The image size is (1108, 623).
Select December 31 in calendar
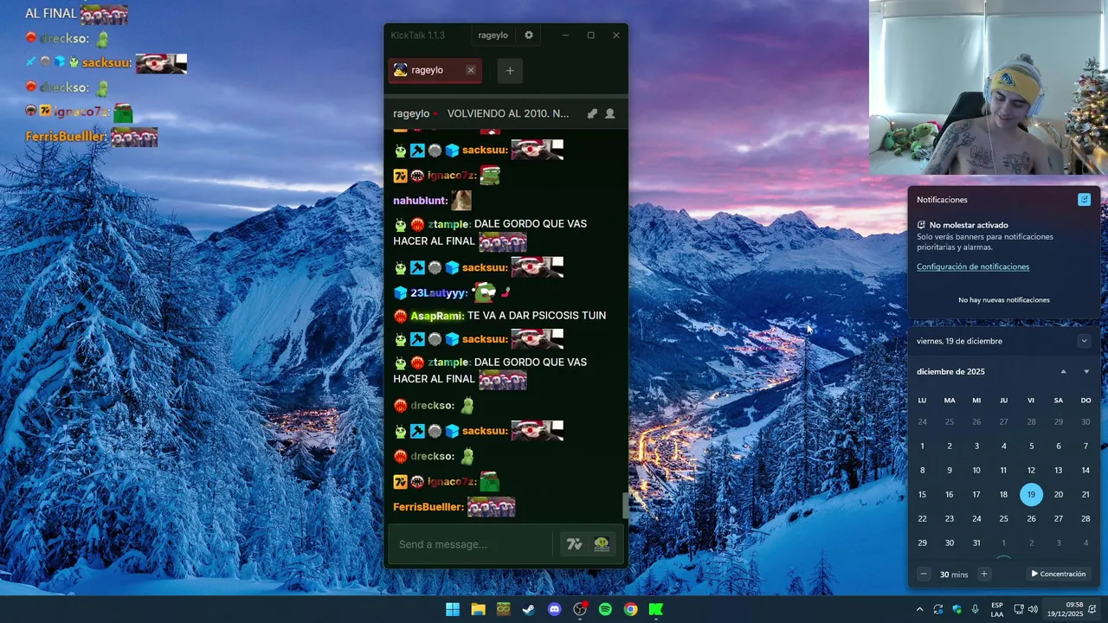click(x=976, y=543)
